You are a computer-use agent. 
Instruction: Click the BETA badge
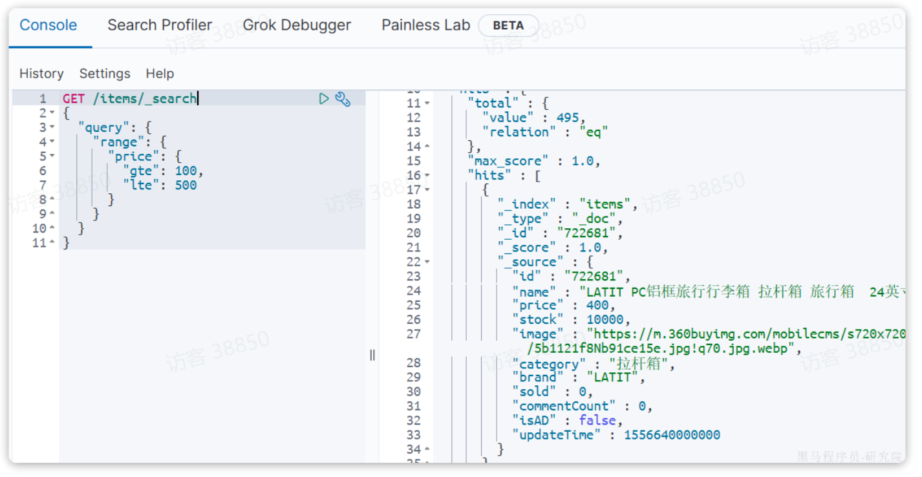(508, 25)
